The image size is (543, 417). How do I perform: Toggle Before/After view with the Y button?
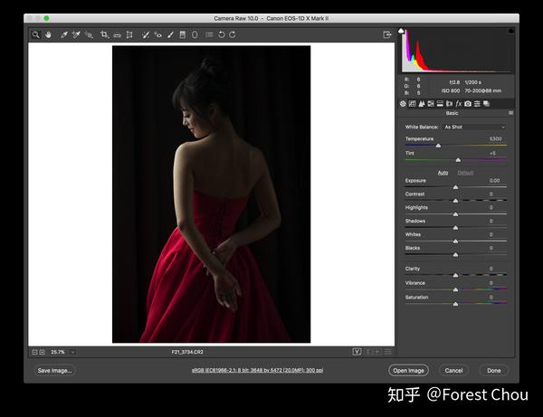coord(357,352)
